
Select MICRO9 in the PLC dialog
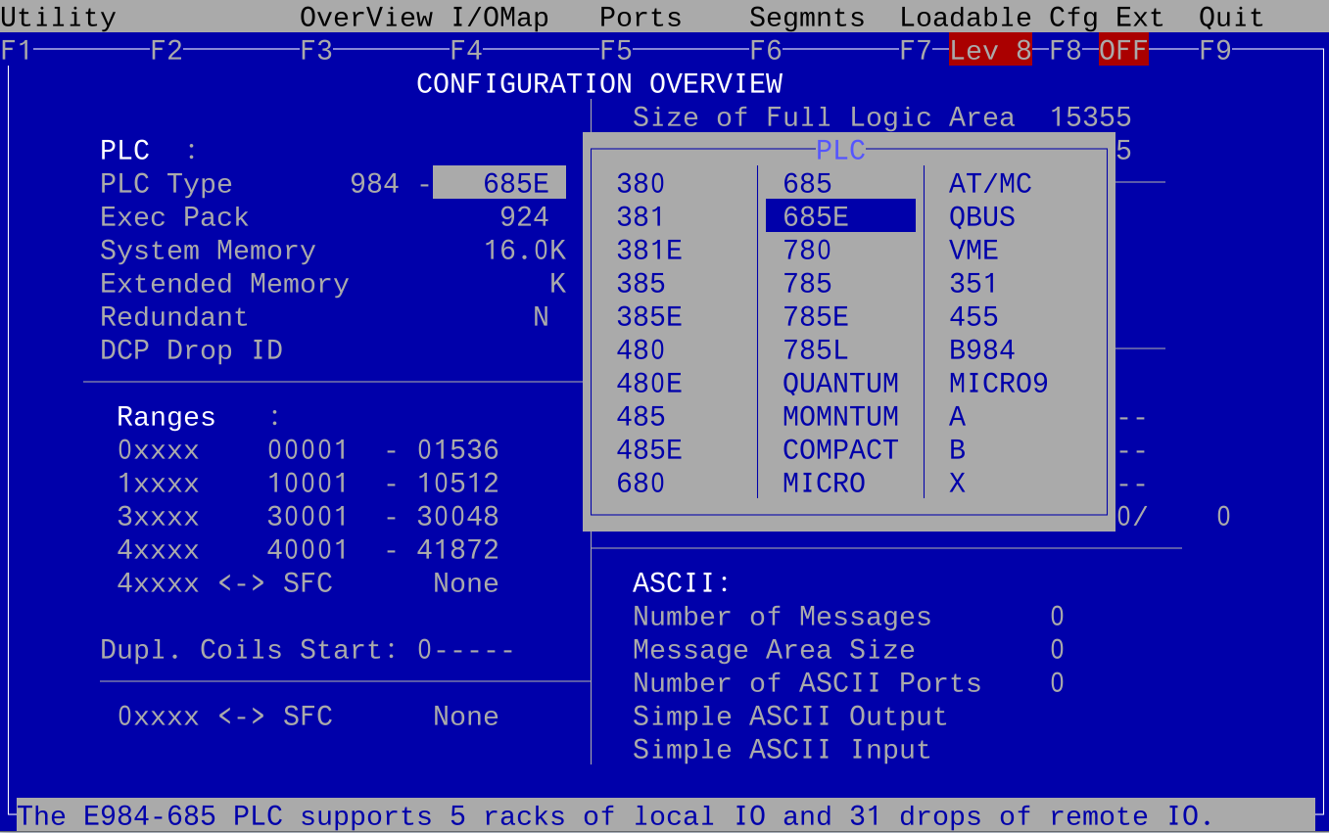(x=998, y=383)
